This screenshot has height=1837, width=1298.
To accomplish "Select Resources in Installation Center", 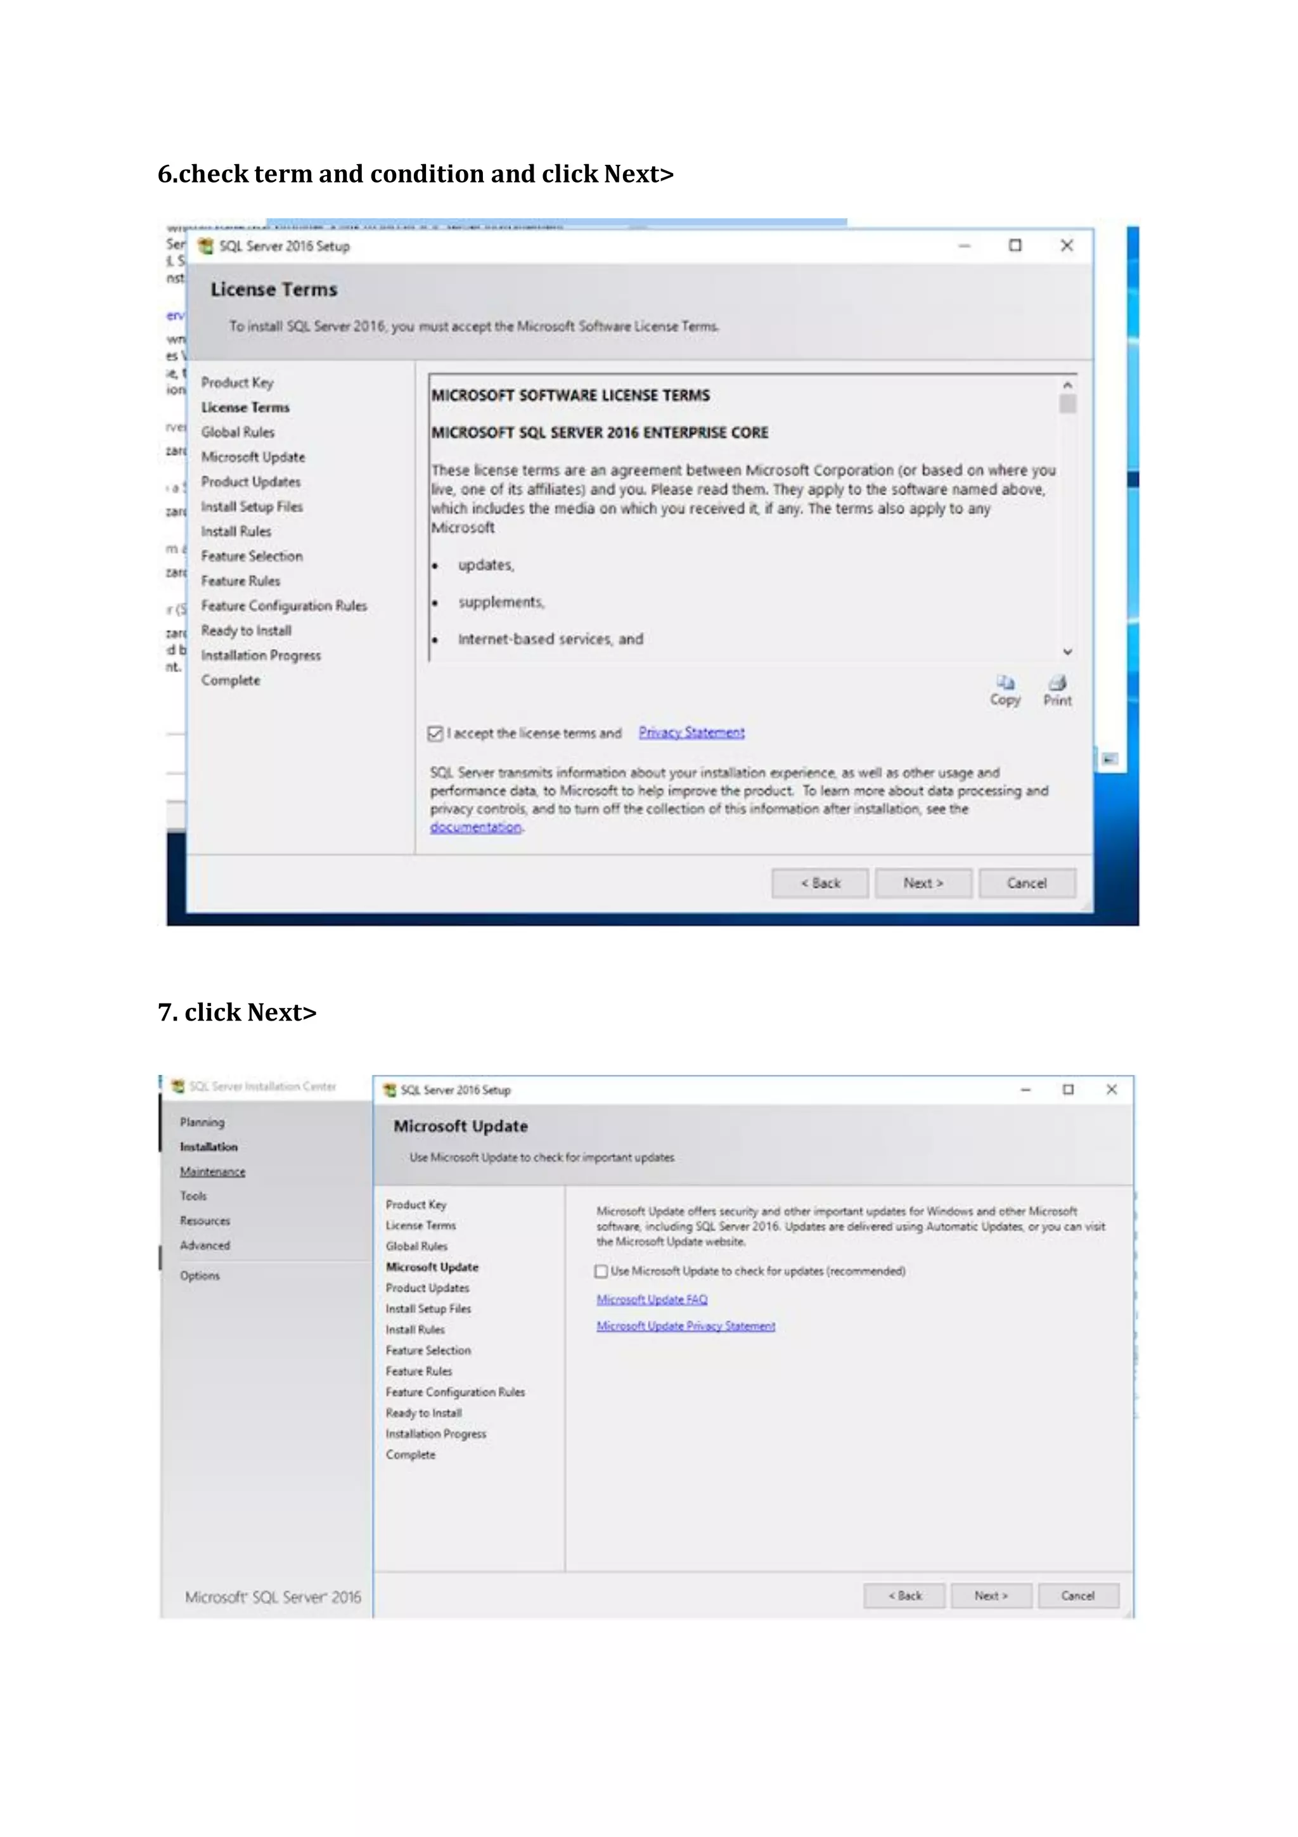I will click(x=205, y=1221).
